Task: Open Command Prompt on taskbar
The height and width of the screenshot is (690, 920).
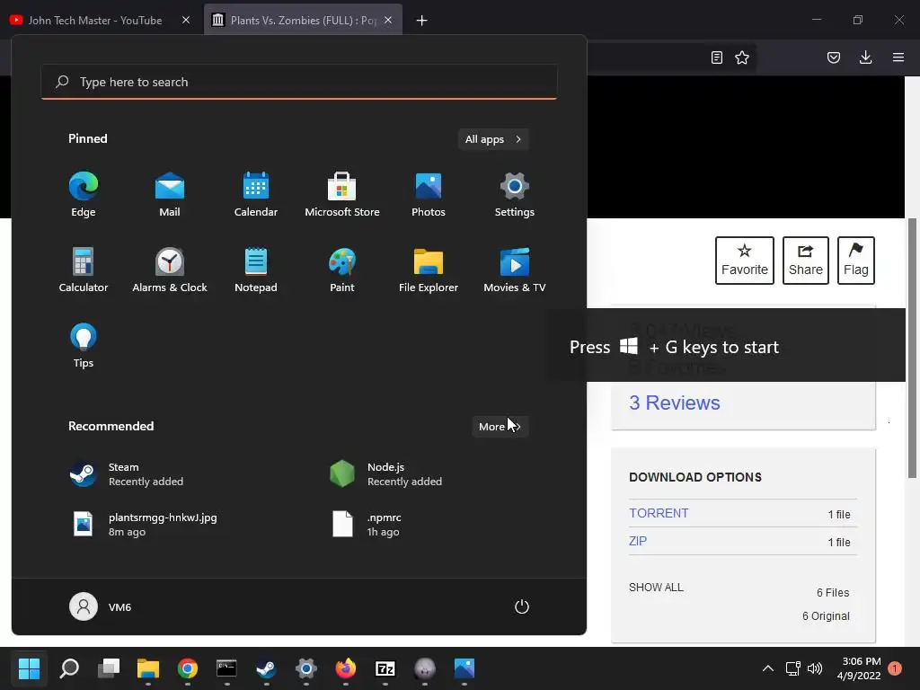Action: tap(226, 668)
